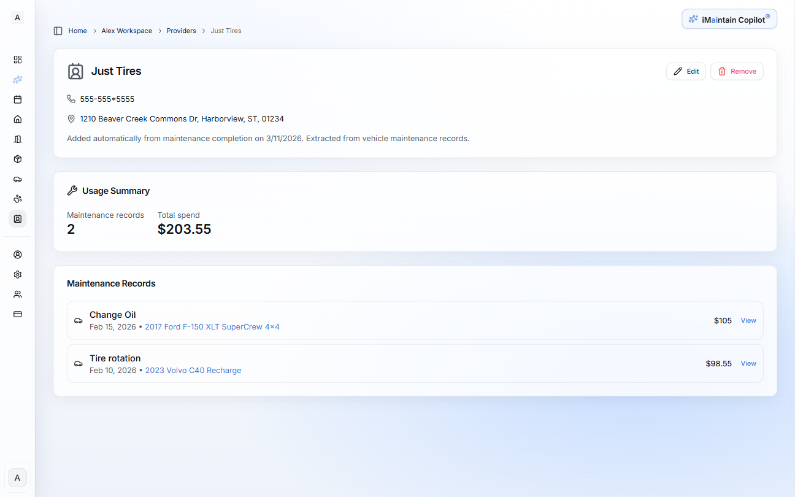Screen dimensions: 795x497
Task: Open 2017 Ford F-150 XLT vehicle link
Action: (x=212, y=327)
